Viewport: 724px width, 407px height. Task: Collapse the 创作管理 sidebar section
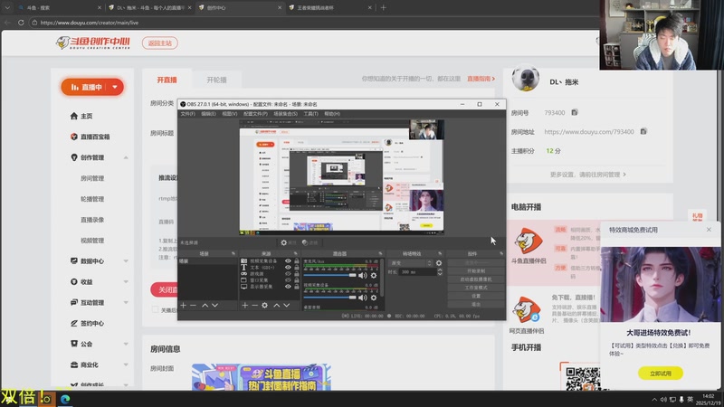point(126,157)
